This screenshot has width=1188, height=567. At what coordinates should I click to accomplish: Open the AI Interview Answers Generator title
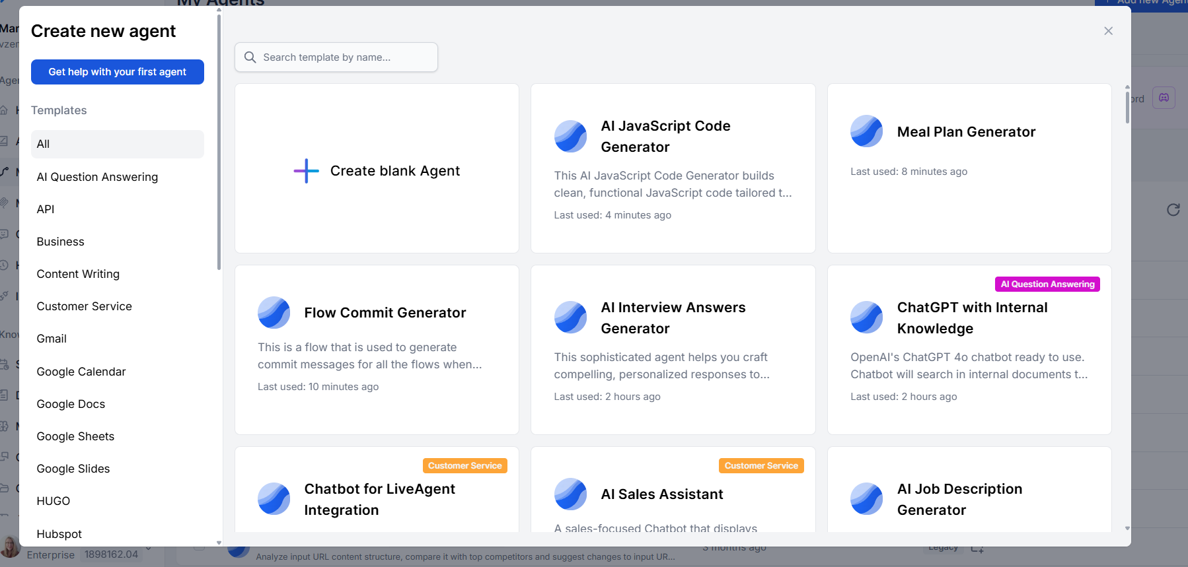[673, 318]
